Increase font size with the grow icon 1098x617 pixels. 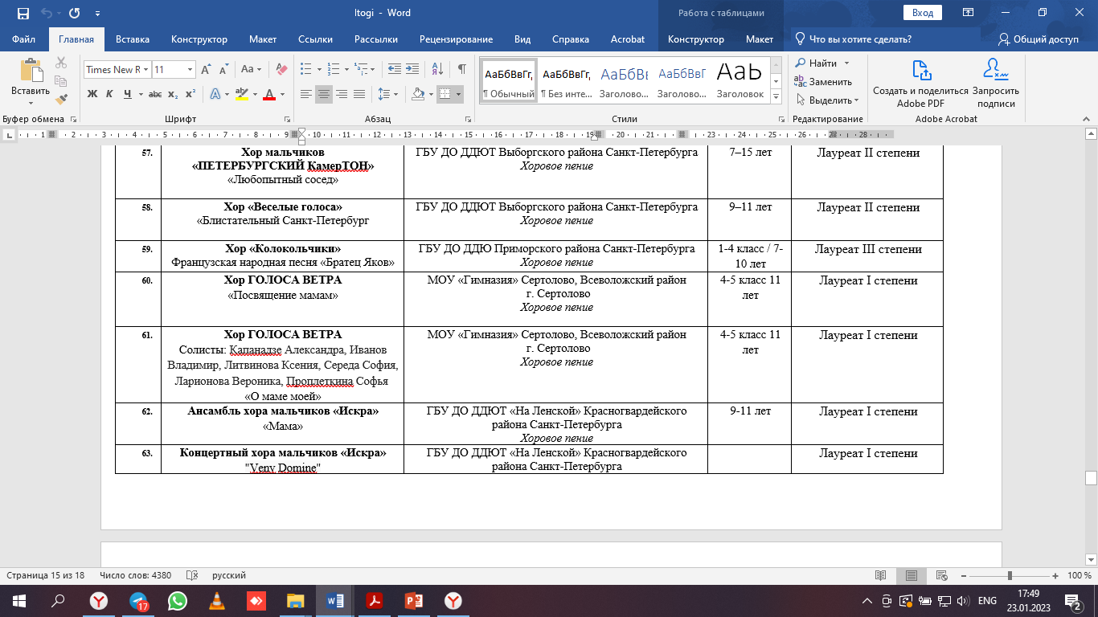pyautogui.click(x=206, y=69)
